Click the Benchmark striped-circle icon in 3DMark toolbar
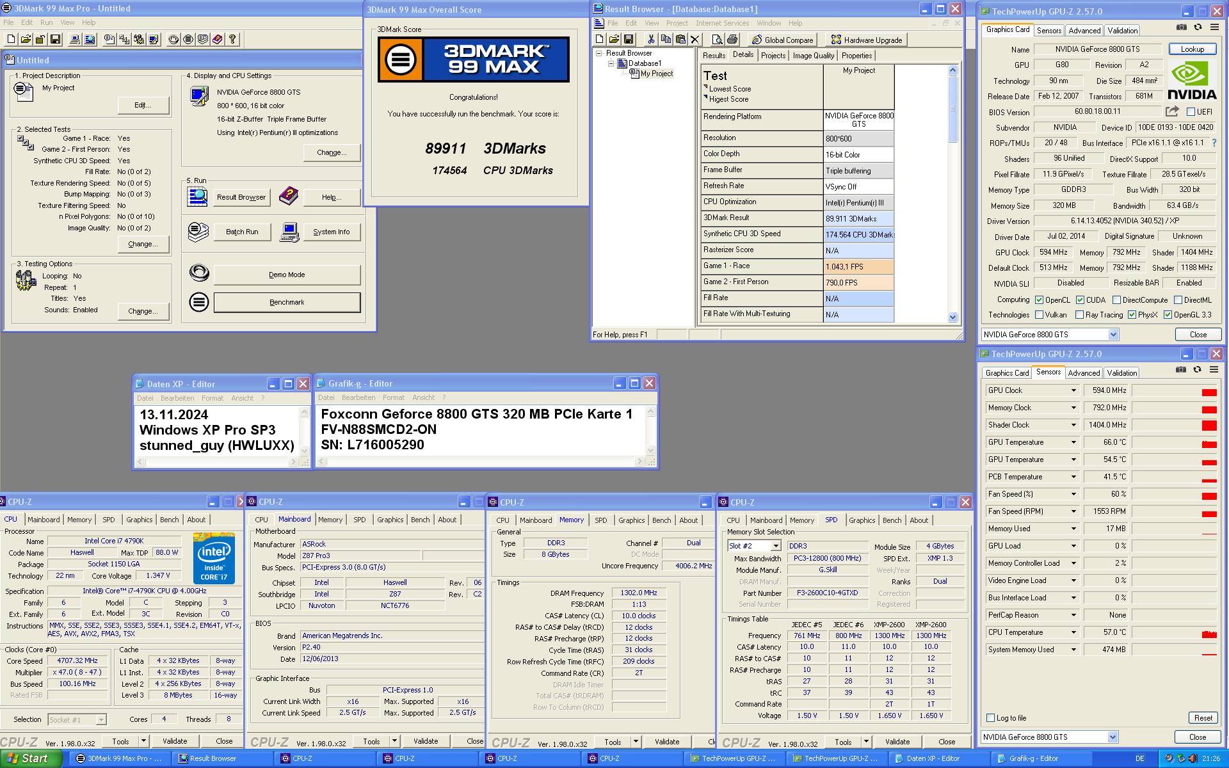Screen dimensions: 1229x768 click(188, 39)
